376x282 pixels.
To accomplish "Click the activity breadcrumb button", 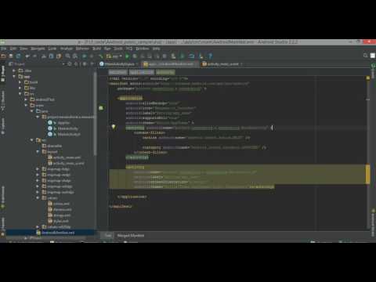I will click(x=165, y=72).
